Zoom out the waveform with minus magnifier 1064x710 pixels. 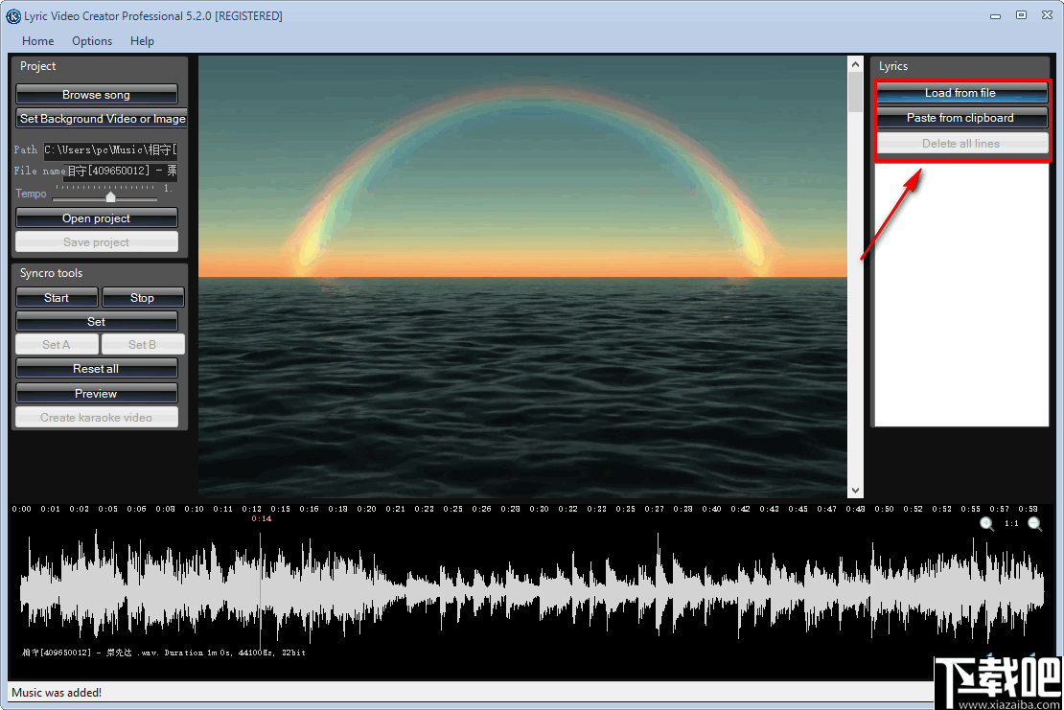pyautogui.click(x=1034, y=523)
